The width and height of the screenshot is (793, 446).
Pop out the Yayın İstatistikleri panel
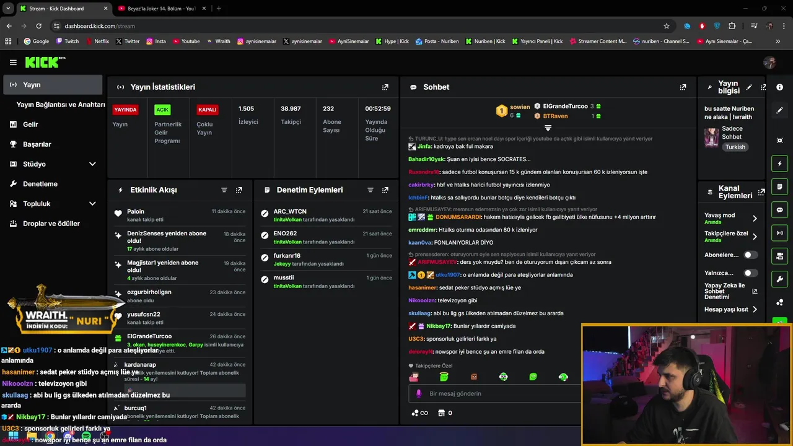pos(385,87)
